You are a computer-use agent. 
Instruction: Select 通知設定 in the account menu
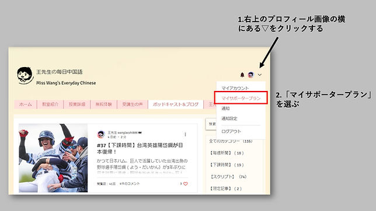click(229, 118)
